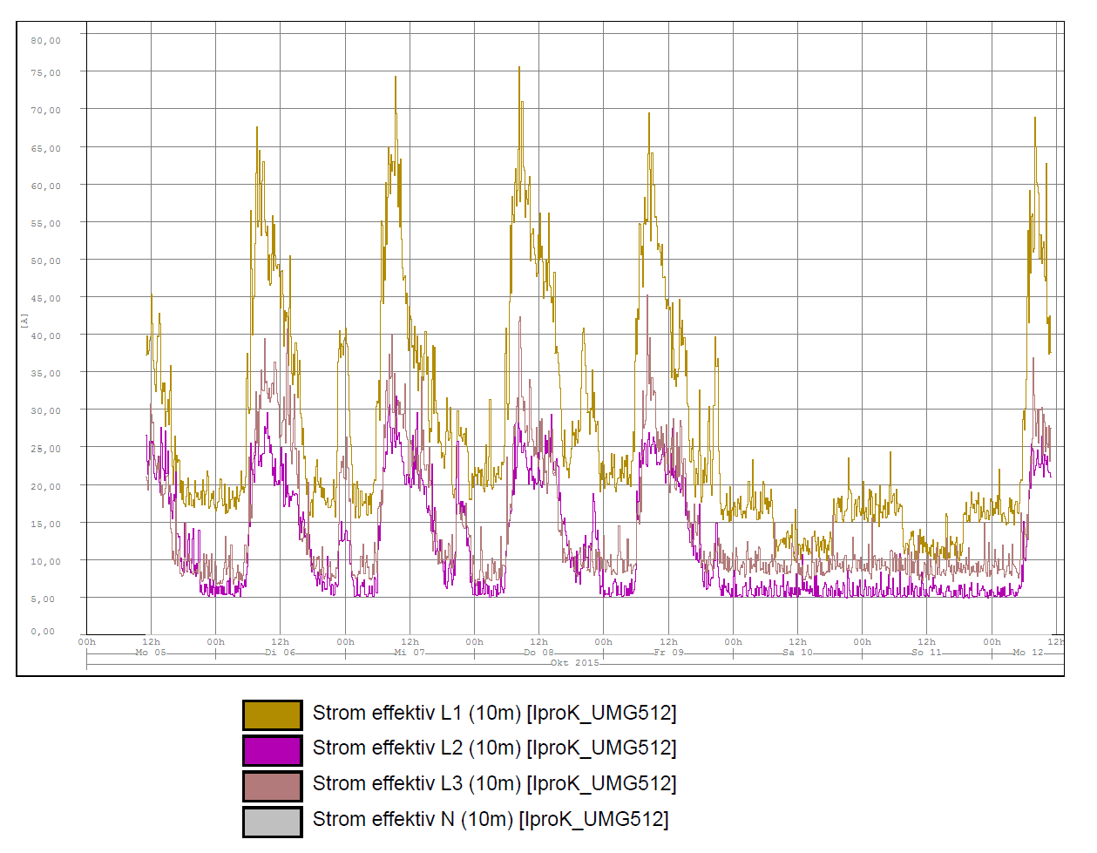Viewport: 1097px width, 853px height.
Task: Click the Do 08 date label
Action: pyautogui.click(x=538, y=652)
